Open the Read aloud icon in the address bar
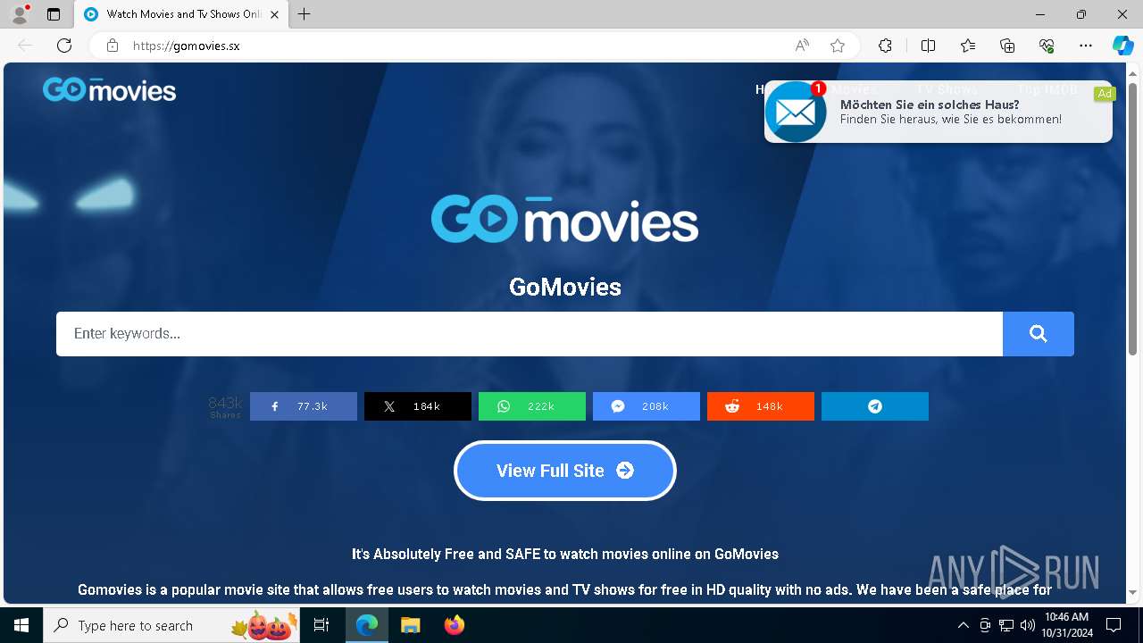This screenshot has width=1143, height=643. pos(802,46)
